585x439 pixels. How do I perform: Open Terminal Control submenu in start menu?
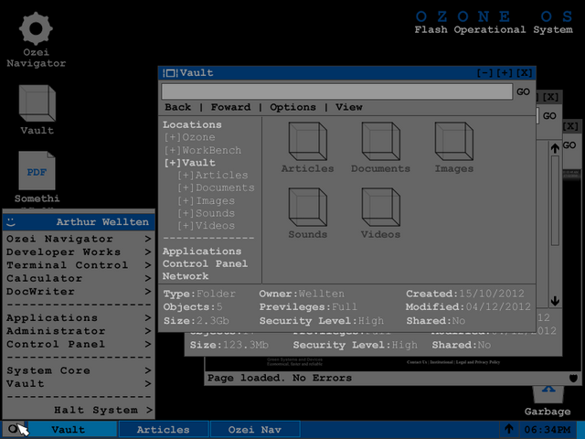click(x=79, y=265)
